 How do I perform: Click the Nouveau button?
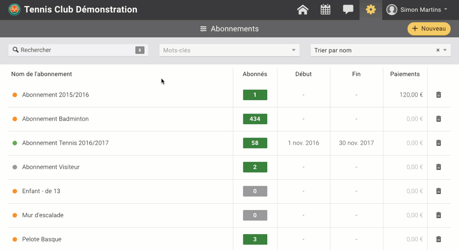pyautogui.click(x=429, y=29)
